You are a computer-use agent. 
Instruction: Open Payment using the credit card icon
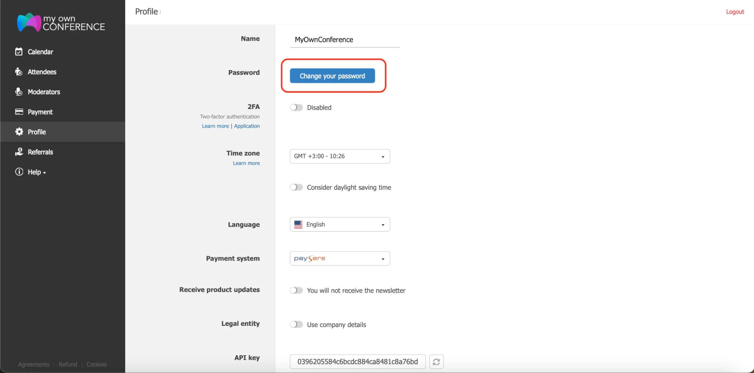[19, 112]
